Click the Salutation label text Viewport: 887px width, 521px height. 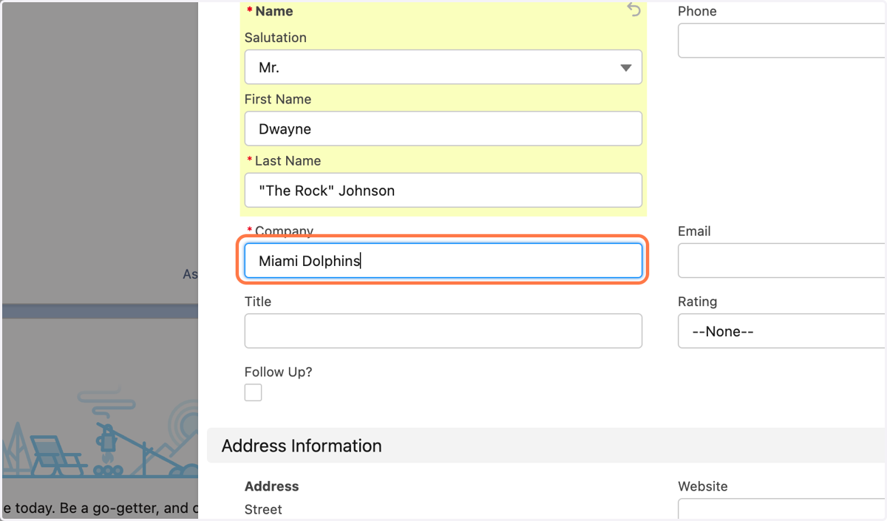point(275,38)
